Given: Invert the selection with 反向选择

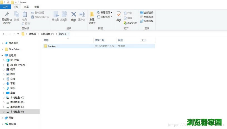Looking at the screenshot, I should click(x=147, y=21).
